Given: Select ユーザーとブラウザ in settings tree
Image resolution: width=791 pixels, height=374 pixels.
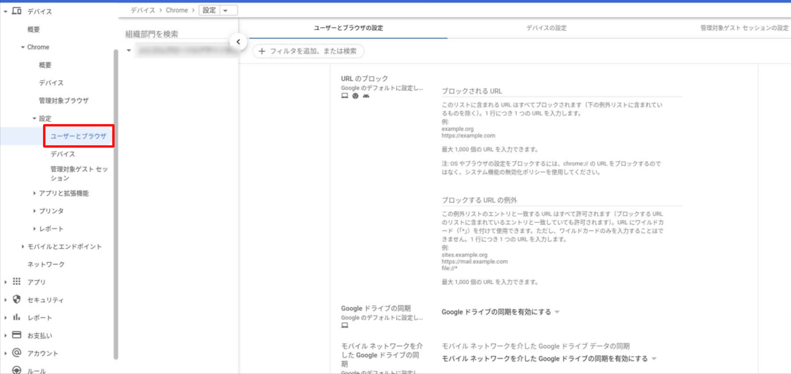Looking at the screenshot, I should 78,136.
